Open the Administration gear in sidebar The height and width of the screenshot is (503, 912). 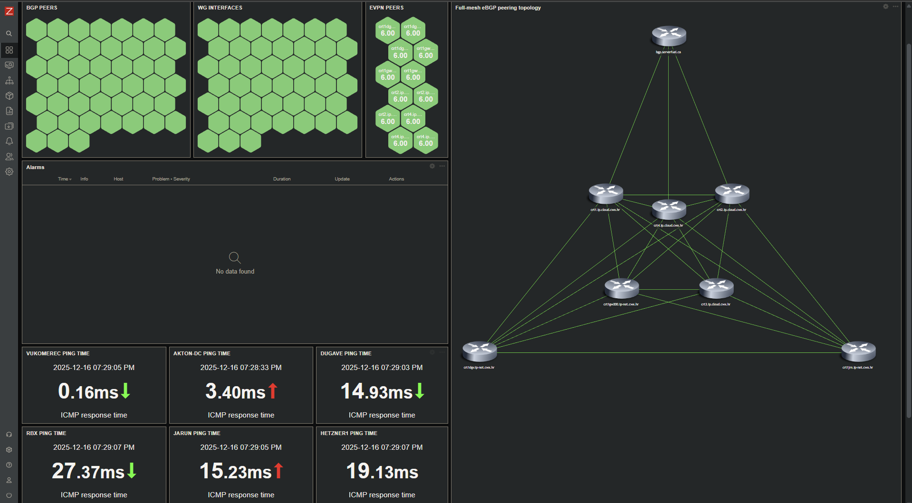coord(9,171)
